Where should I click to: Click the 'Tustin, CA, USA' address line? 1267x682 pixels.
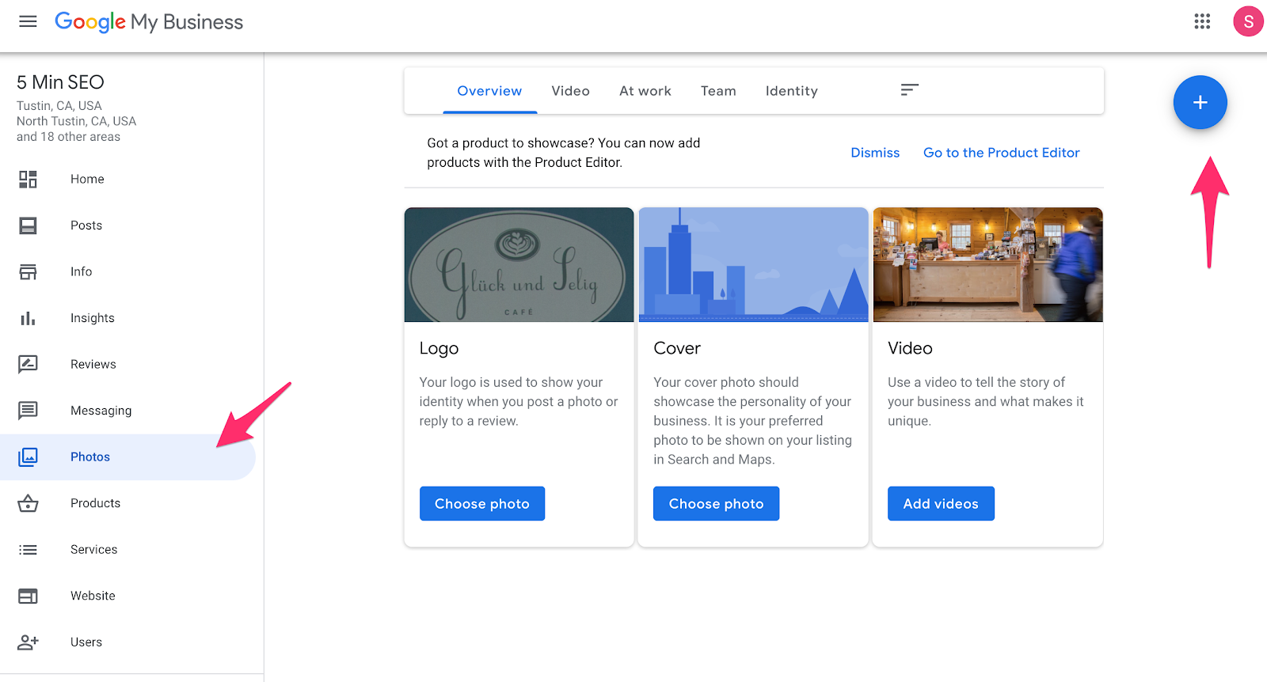pos(59,106)
